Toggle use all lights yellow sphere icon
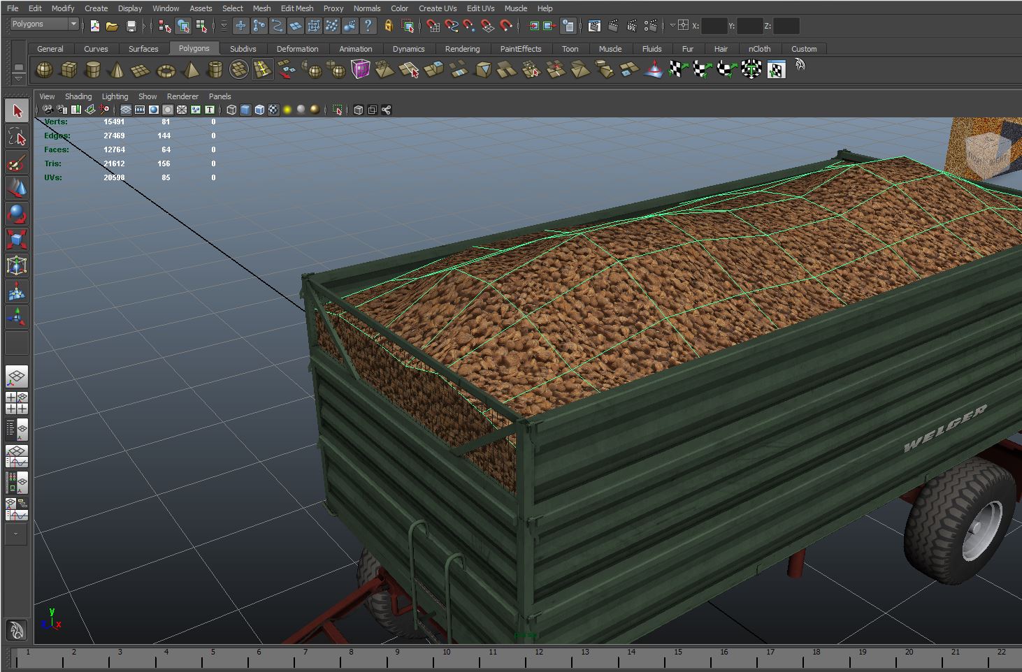The width and height of the screenshot is (1022, 672). click(287, 110)
